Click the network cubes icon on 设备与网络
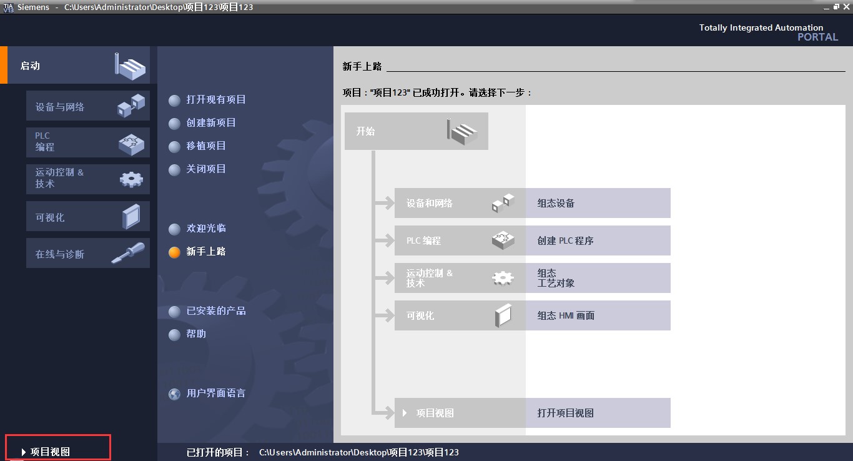This screenshot has width=853, height=461. (x=131, y=106)
